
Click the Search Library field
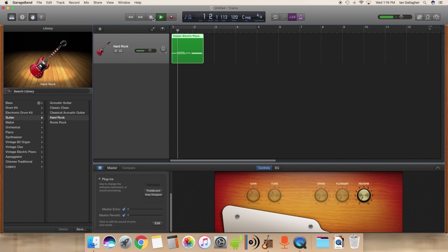click(48, 91)
